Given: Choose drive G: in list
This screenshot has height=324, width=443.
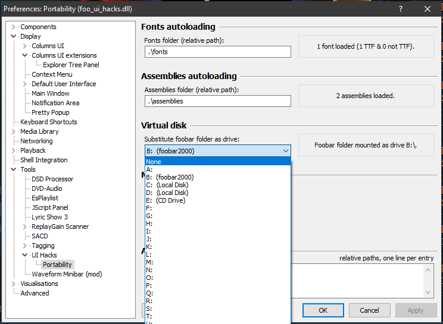Looking at the screenshot, I should (x=218, y=216).
